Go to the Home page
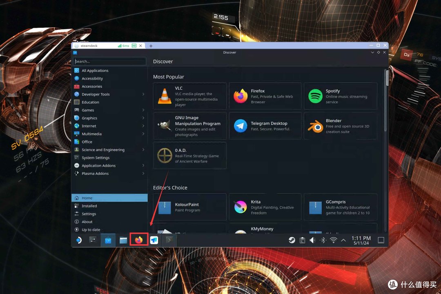The height and width of the screenshot is (294, 441). [x=109, y=198]
